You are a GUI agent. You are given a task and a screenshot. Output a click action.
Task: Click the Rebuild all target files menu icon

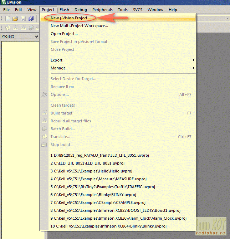coord(44,121)
